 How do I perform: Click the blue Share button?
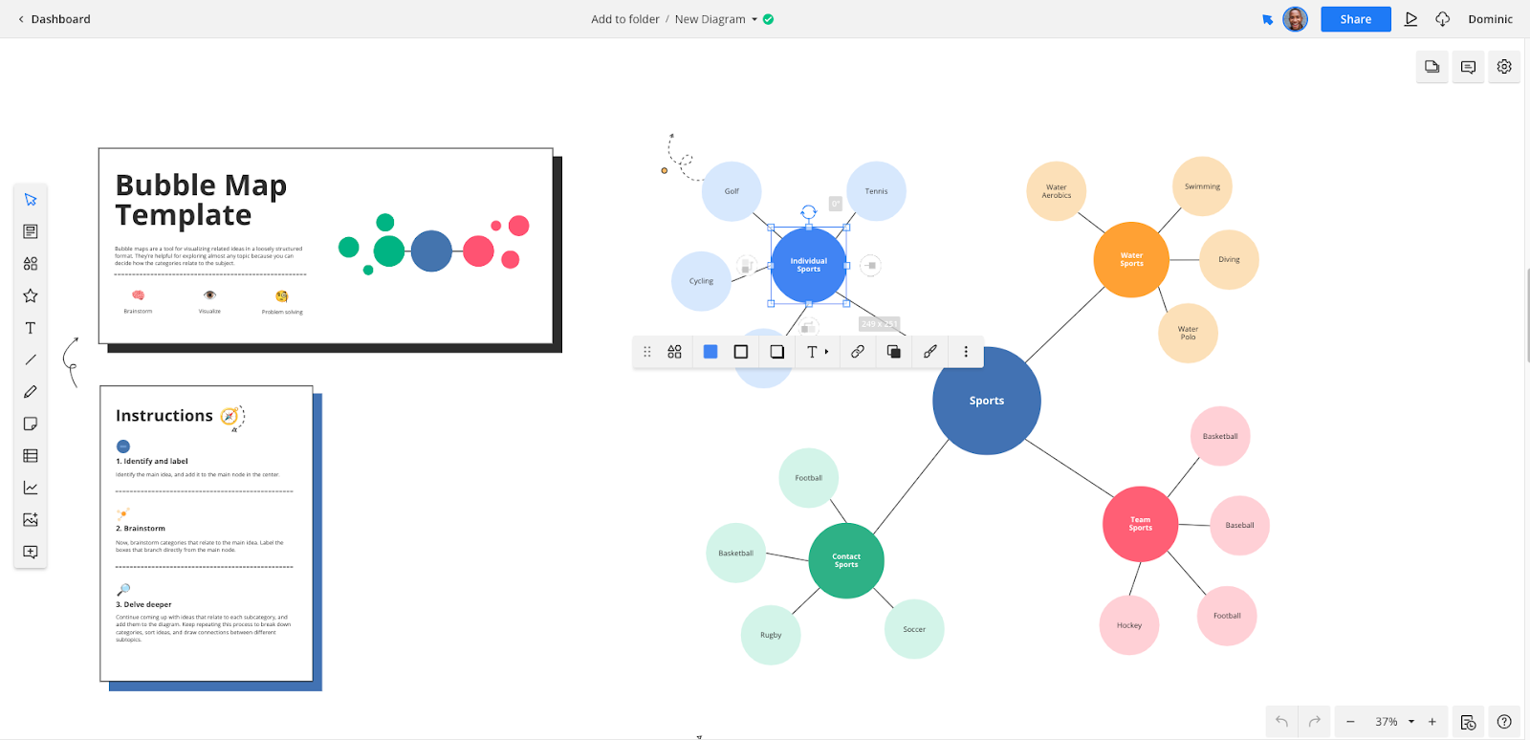(1355, 19)
